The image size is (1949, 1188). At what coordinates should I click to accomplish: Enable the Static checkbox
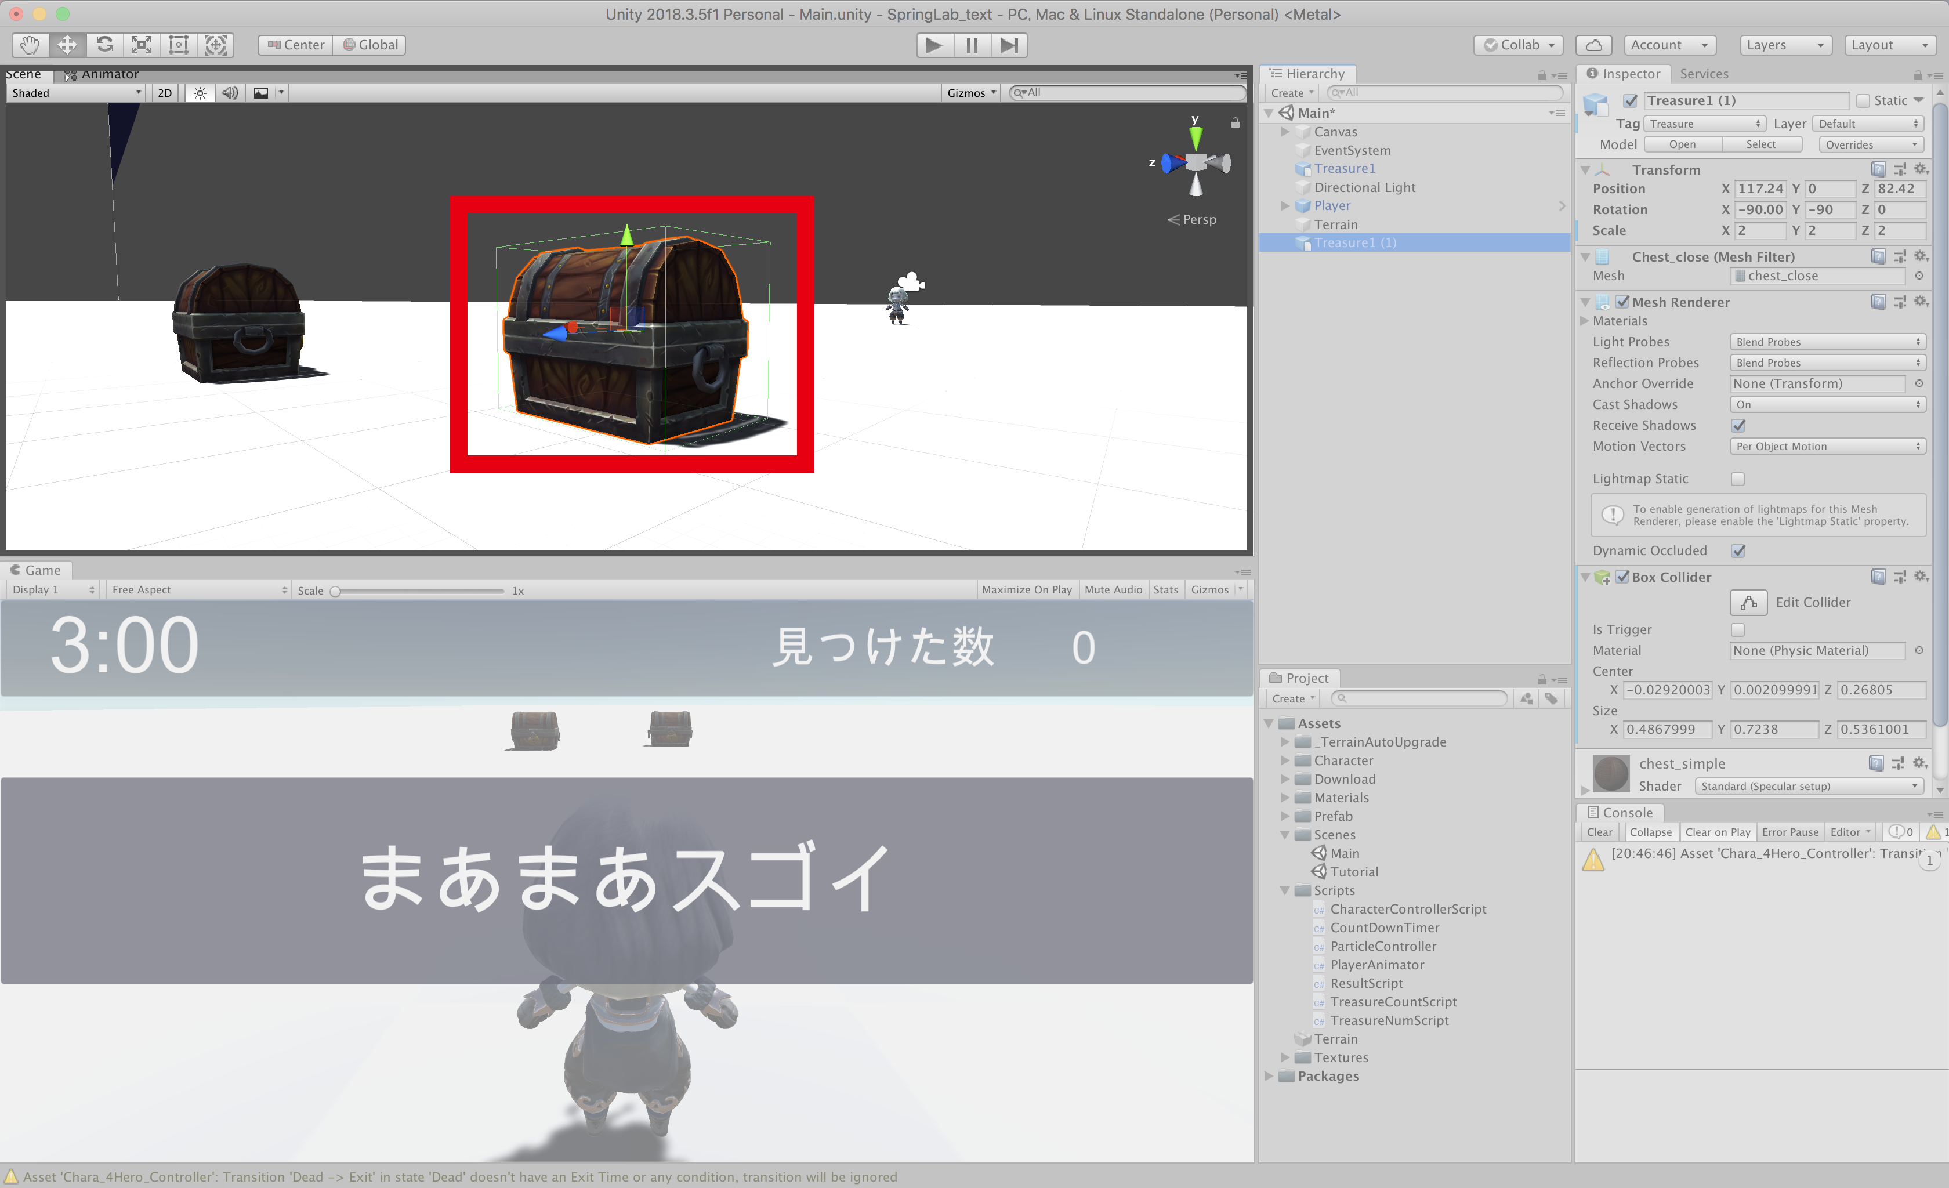1863,100
